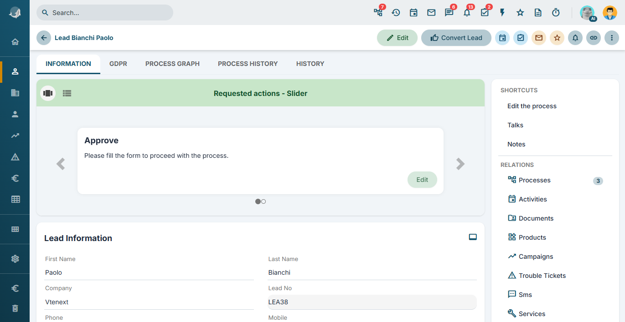Open the mail envelope icon in top bar
The width and height of the screenshot is (625, 322).
pos(431,13)
